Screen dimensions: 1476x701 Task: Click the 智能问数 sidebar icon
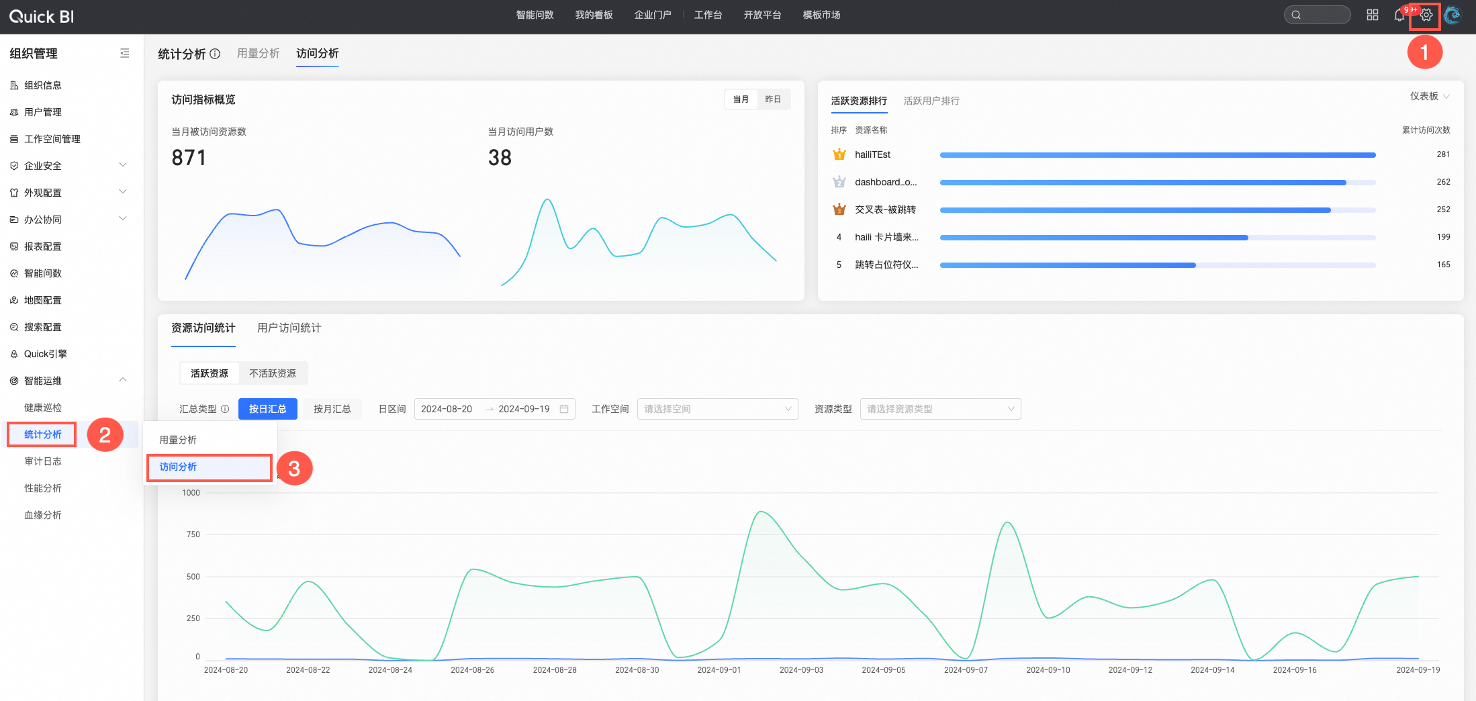tap(14, 273)
